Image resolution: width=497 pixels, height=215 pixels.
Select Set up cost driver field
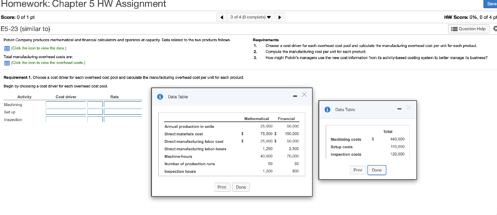66,111
